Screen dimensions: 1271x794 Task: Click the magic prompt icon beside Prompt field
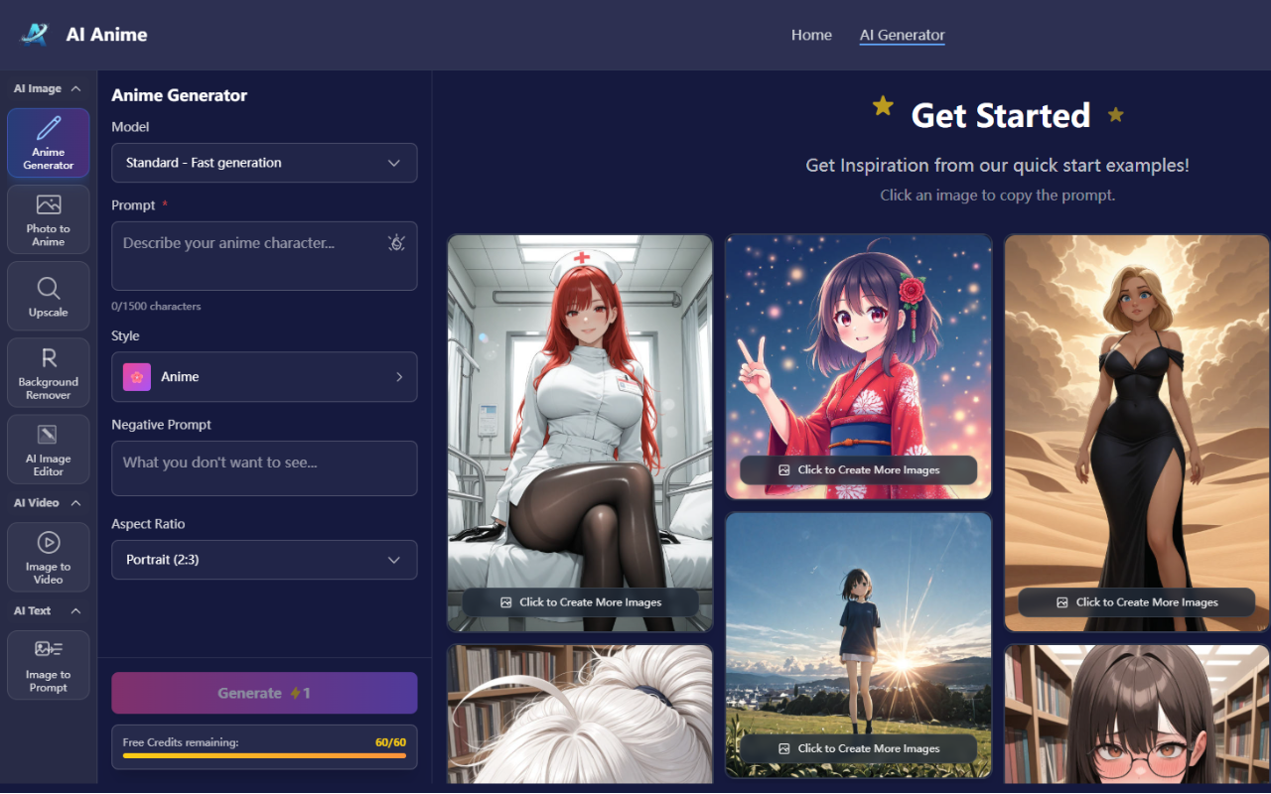coord(396,241)
